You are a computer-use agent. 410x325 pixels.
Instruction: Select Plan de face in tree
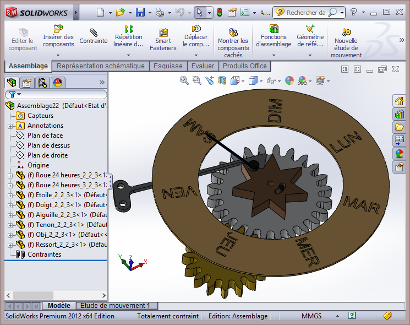click(45, 136)
